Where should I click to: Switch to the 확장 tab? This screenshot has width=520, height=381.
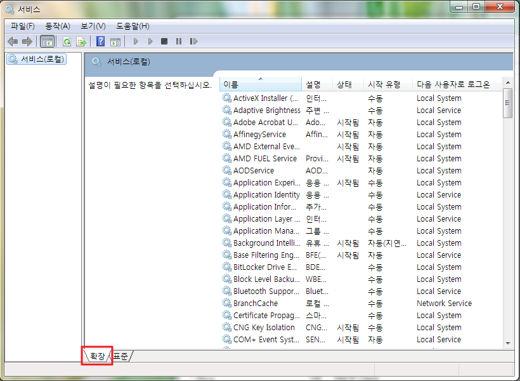97,356
